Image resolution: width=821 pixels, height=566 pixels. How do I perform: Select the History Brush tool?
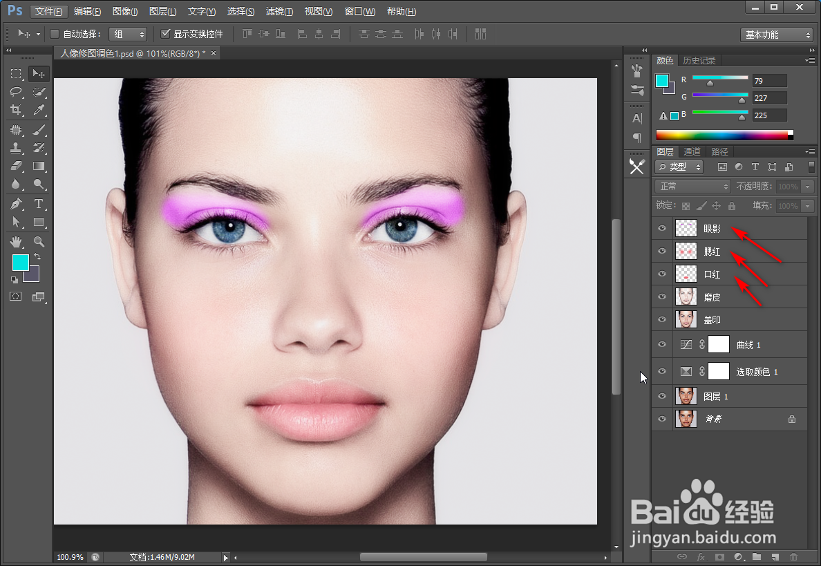coord(39,148)
